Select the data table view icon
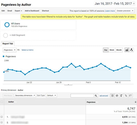The image size is (137, 125). click(x=112, y=96)
